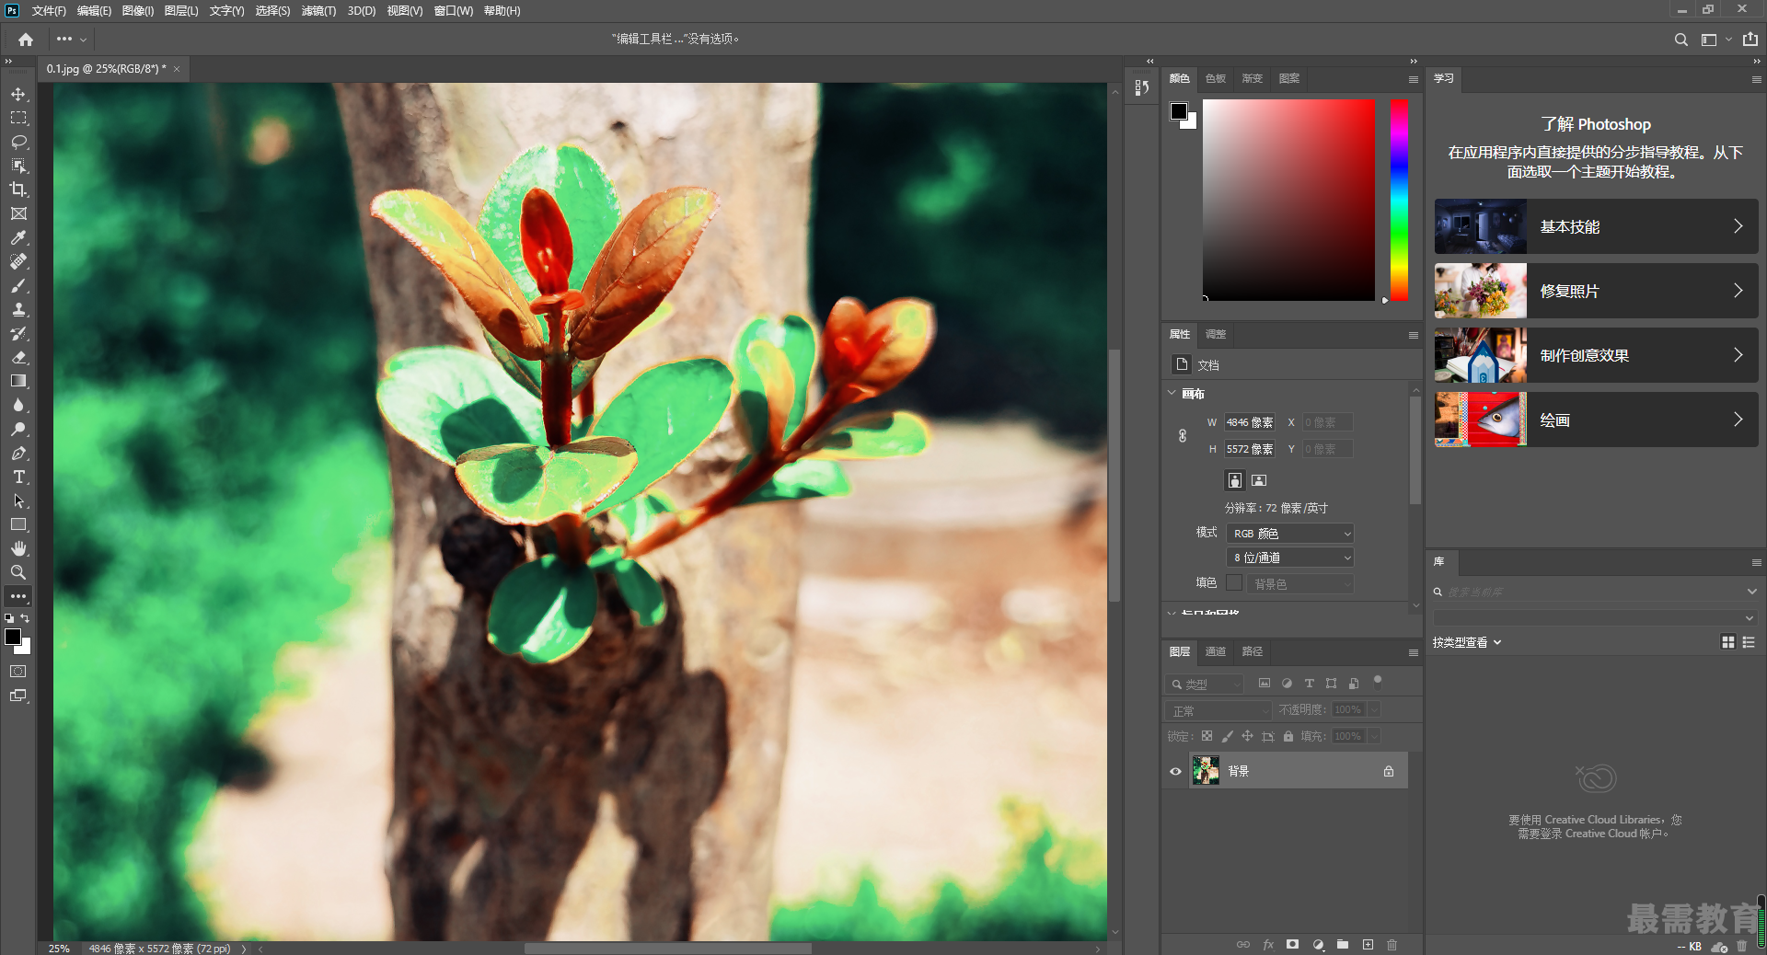The width and height of the screenshot is (1767, 955).
Task: Set canvas orientation to portrait
Action: click(x=1235, y=480)
